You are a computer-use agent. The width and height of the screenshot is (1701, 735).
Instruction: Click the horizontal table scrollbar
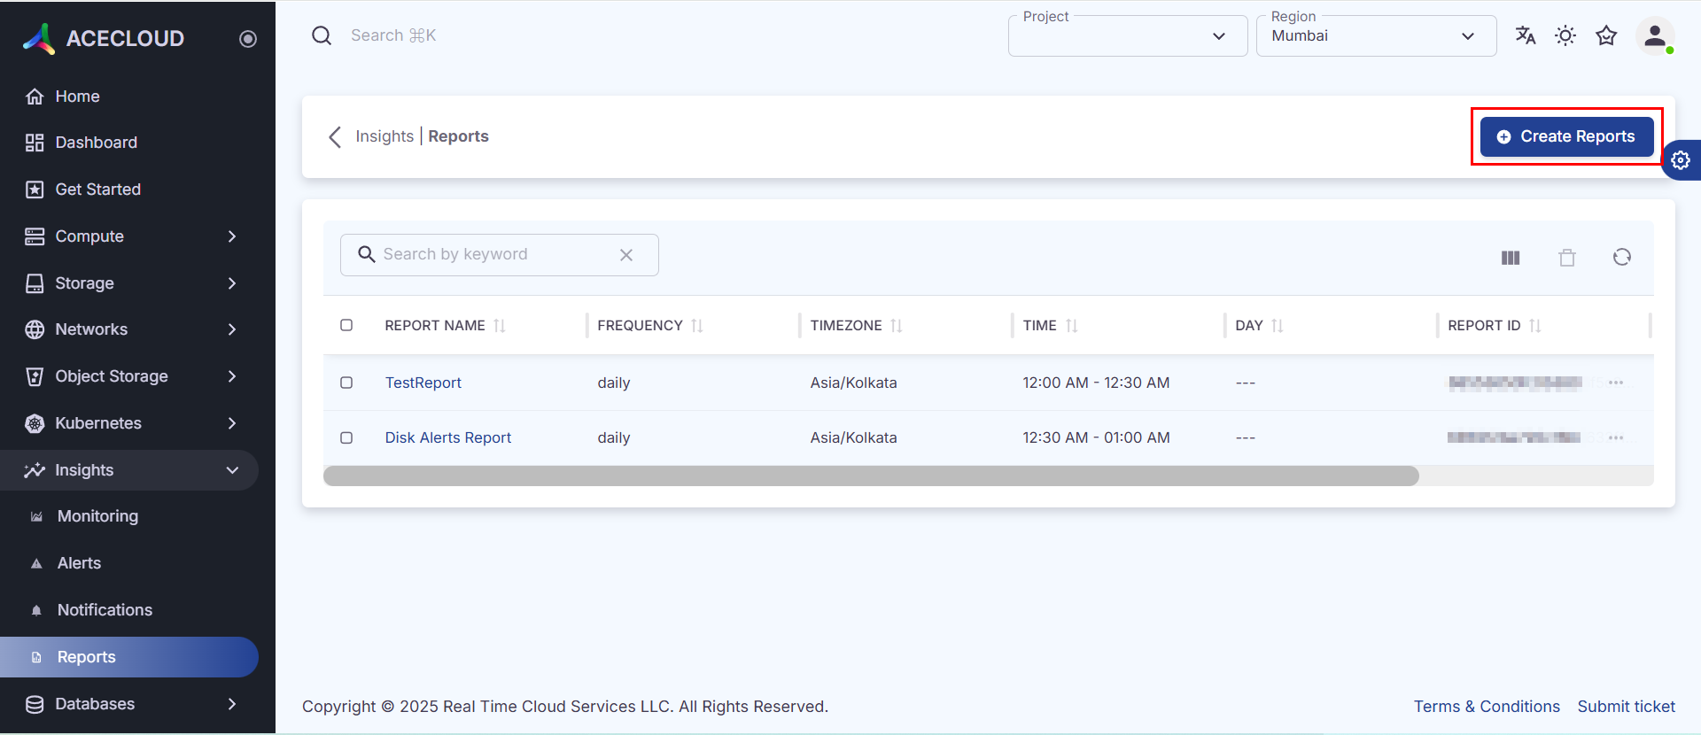point(871,476)
